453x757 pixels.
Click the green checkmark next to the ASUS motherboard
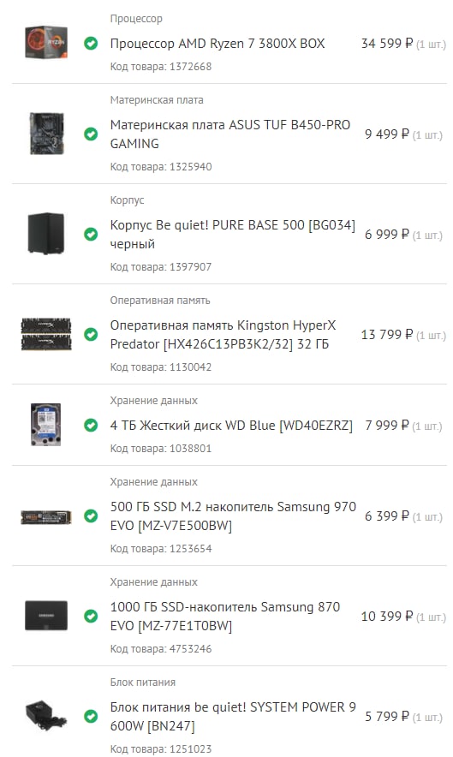[x=91, y=134]
